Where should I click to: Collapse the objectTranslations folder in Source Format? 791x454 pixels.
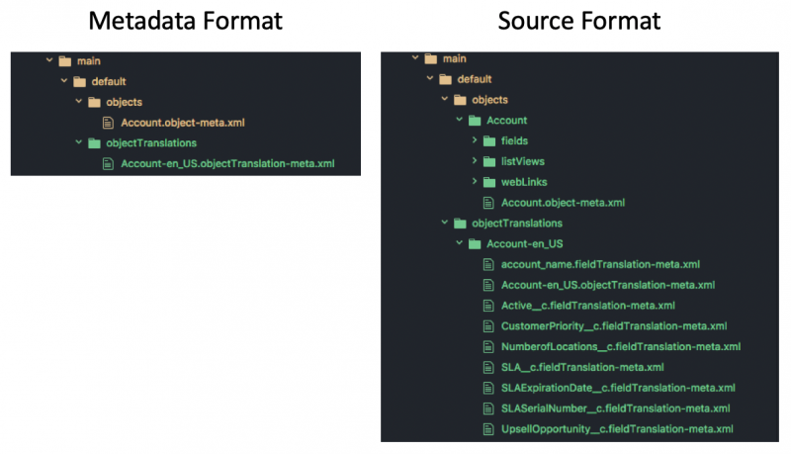pos(444,223)
